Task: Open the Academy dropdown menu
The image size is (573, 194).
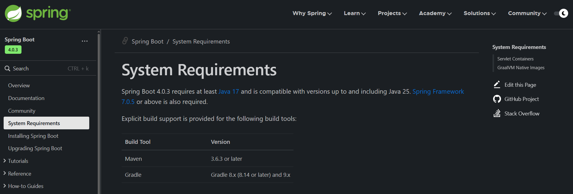Action: (435, 13)
